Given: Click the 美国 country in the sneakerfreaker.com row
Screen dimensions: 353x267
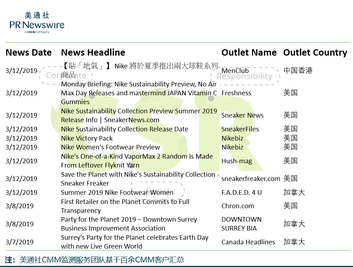Looking at the screenshot, I should tap(290, 178).
